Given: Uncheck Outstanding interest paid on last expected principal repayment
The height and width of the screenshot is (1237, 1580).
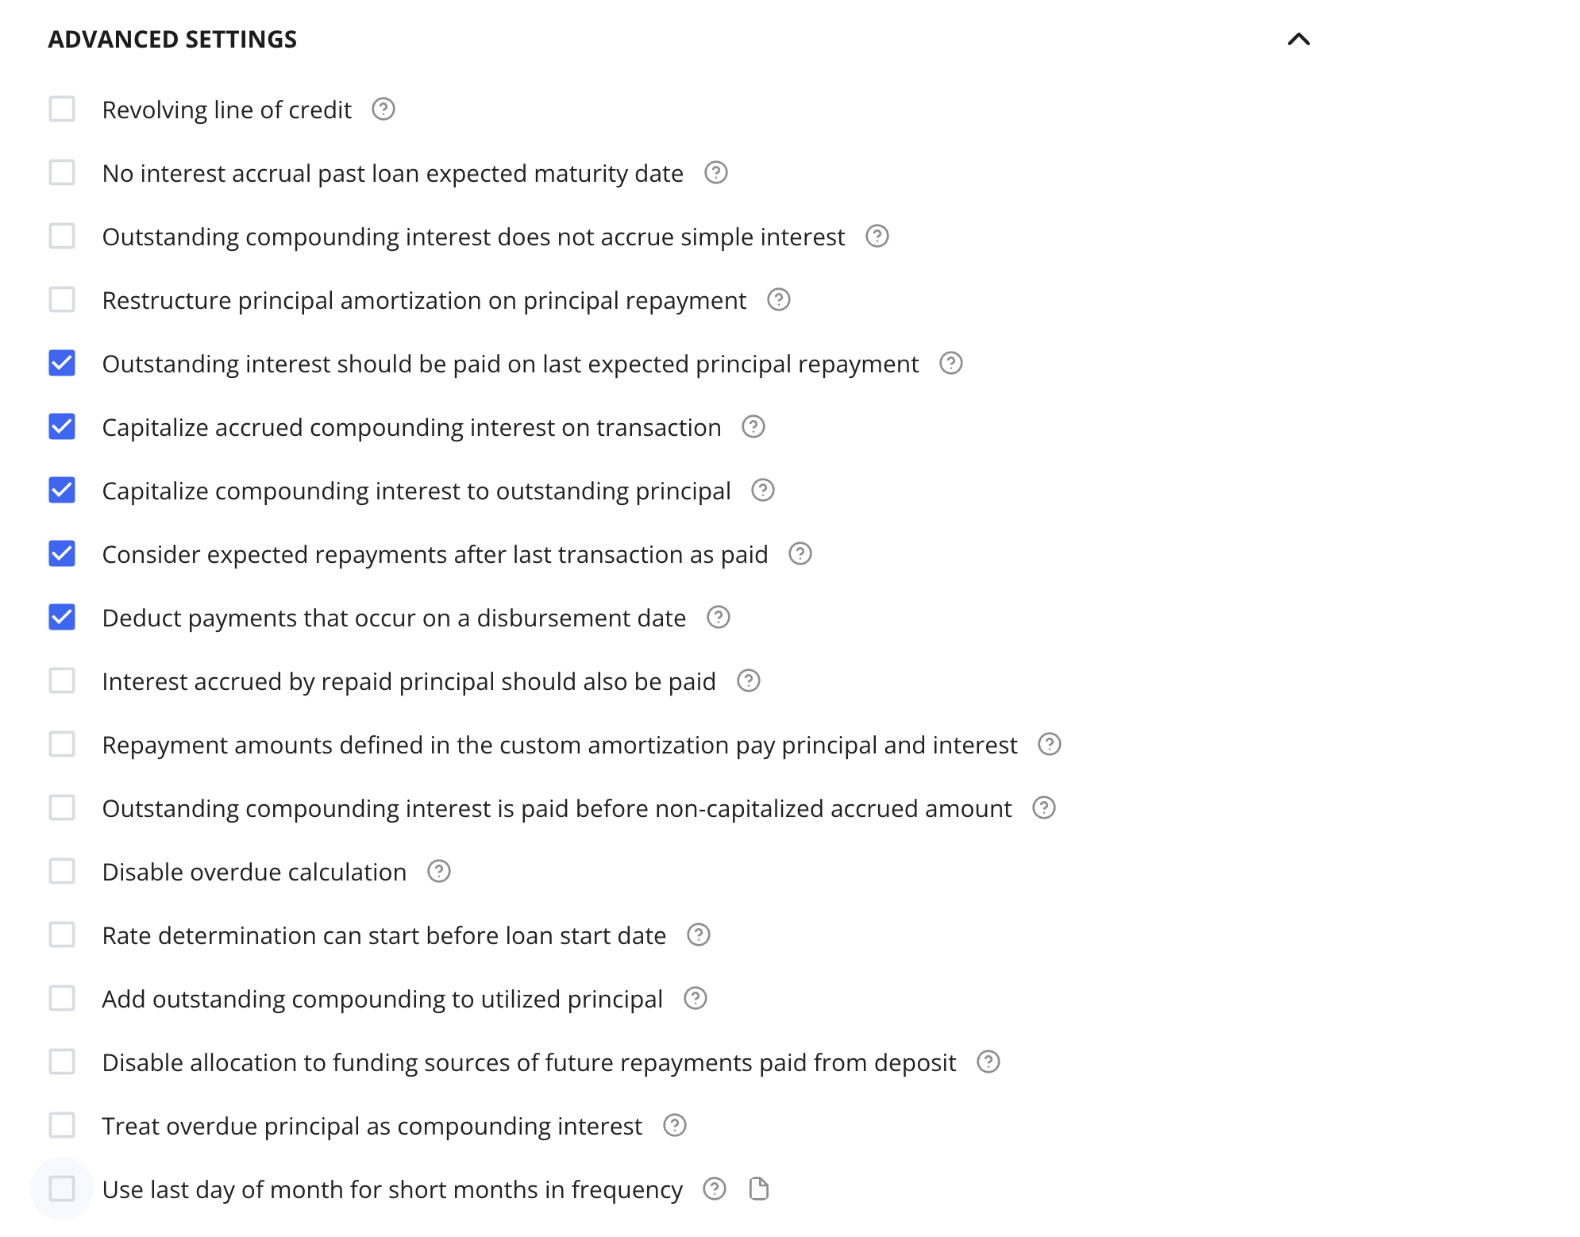Looking at the screenshot, I should point(62,363).
